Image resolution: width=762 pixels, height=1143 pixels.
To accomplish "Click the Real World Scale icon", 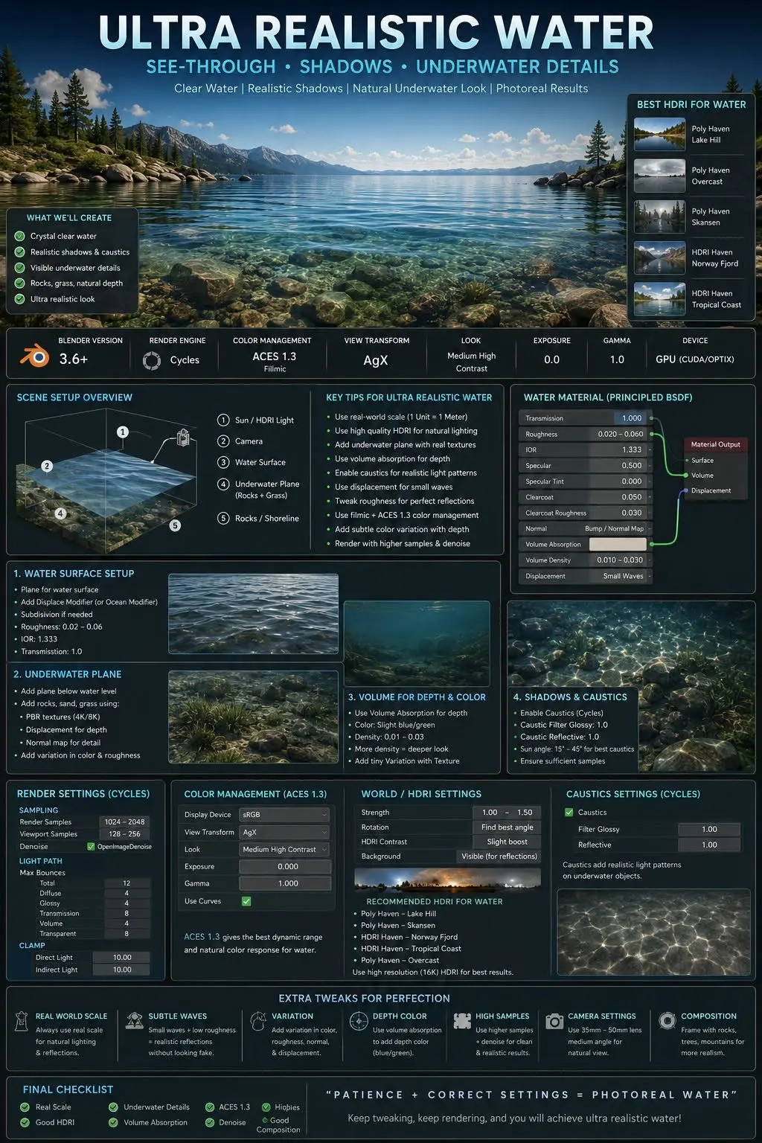I will pyautogui.click(x=22, y=1021).
